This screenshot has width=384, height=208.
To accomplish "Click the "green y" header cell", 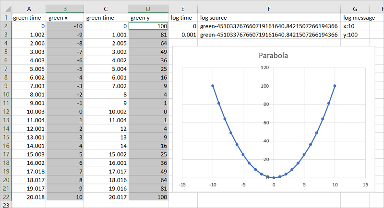I will pyautogui.click(x=148, y=18).
